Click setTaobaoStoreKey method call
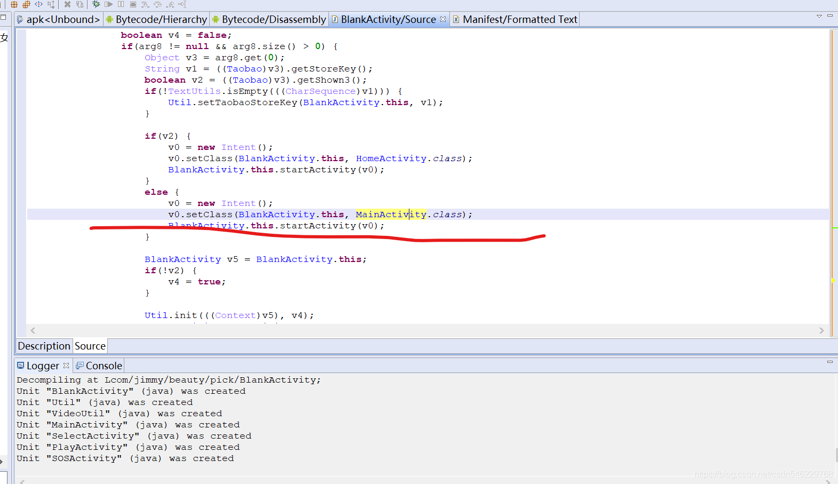The image size is (838, 484). tap(247, 102)
